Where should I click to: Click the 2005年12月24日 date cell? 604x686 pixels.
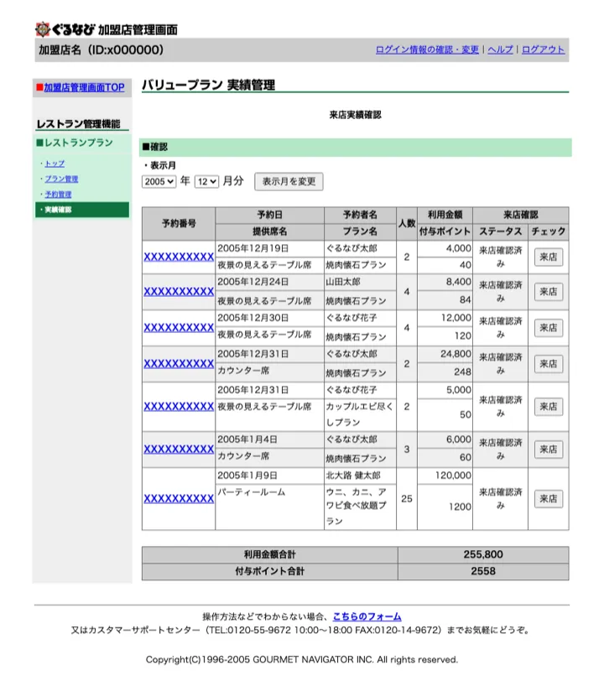(269, 282)
